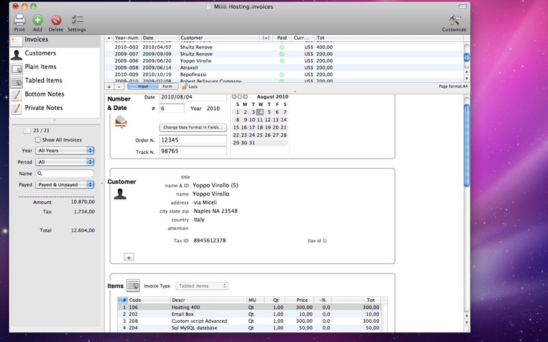
Task: Open Settings from the toolbar
Action: (x=77, y=21)
